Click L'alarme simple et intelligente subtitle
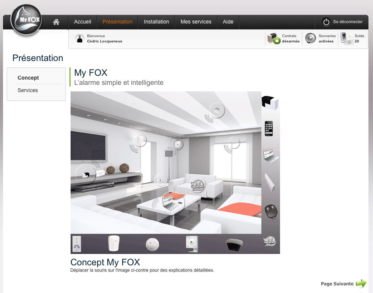The width and height of the screenshot is (373, 293). [x=119, y=83]
